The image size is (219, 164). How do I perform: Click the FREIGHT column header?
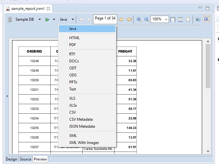click(x=125, y=51)
